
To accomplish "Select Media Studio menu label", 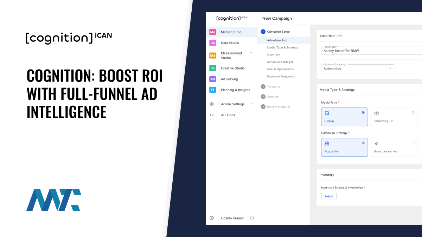I will point(231,32).
